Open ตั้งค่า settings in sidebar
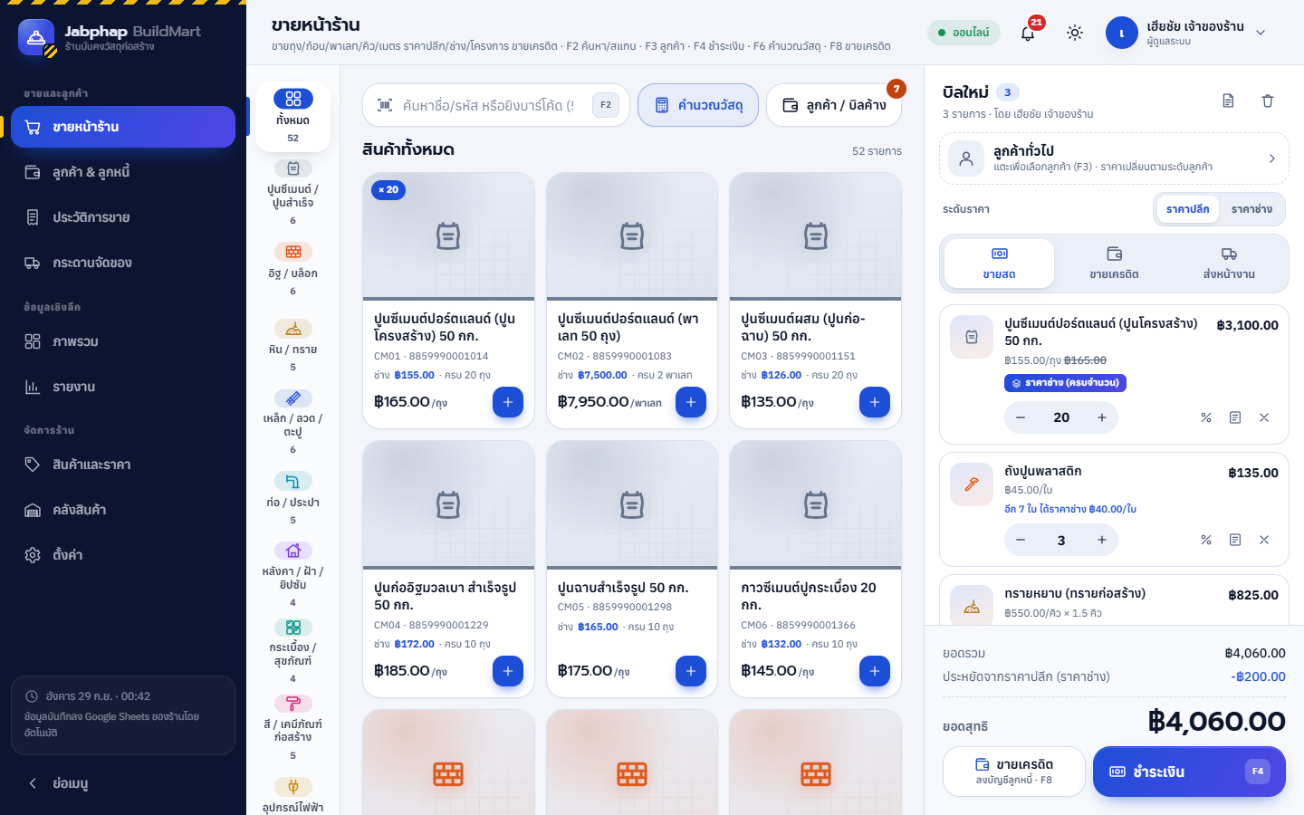Viewport: 1304px width, 815px height. [x=123, y=555]
